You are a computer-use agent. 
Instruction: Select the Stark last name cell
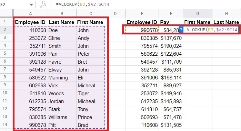[62, 109]
